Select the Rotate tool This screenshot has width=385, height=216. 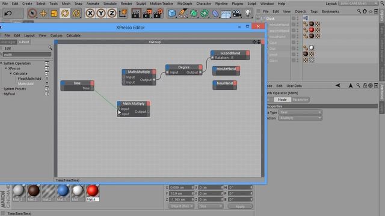pyautogui.click(x=65, y=13)
